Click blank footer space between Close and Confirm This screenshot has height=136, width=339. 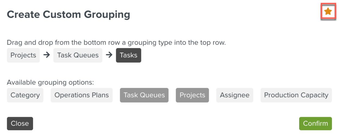point(165,124)
